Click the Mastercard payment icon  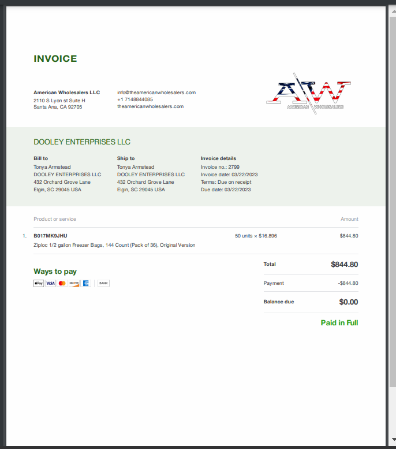62,283
